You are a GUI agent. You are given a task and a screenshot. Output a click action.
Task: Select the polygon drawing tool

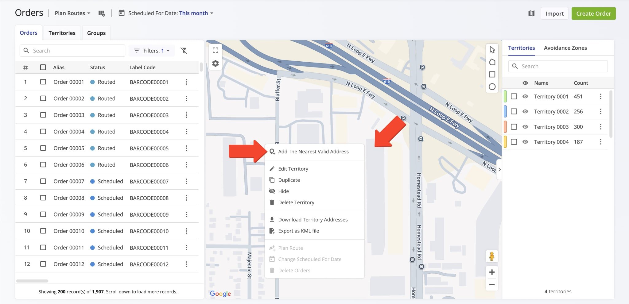pos(492,62)
